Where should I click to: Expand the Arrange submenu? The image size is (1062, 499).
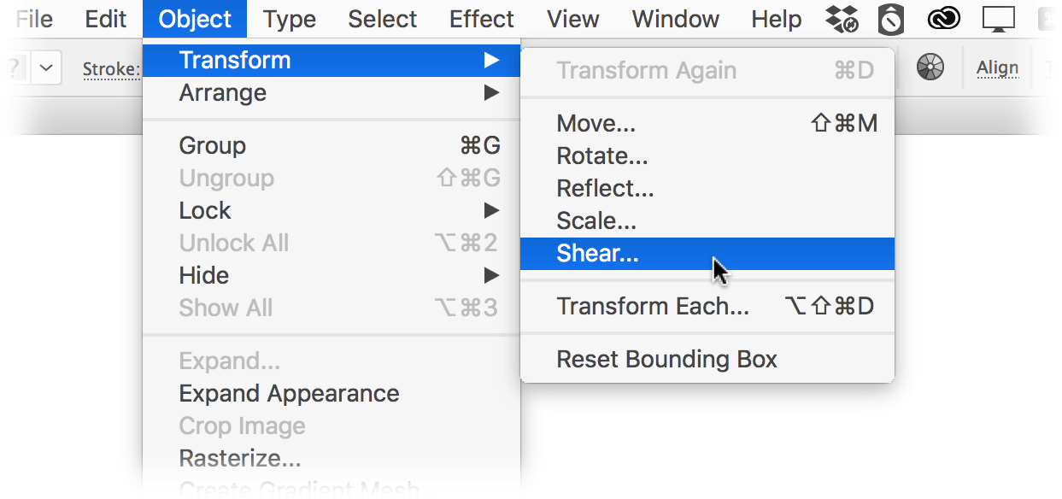point(332,92)
